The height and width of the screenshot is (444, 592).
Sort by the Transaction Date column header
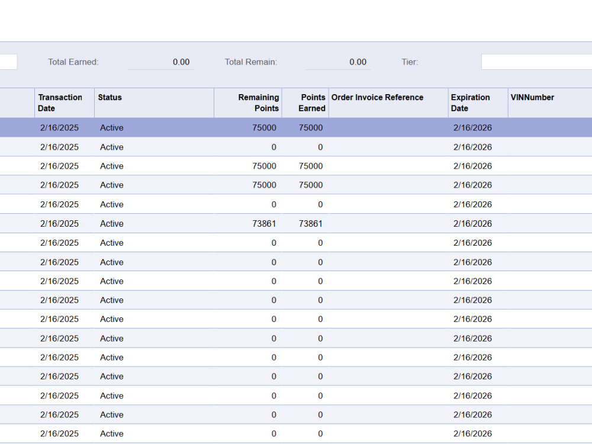click(65, 102)
